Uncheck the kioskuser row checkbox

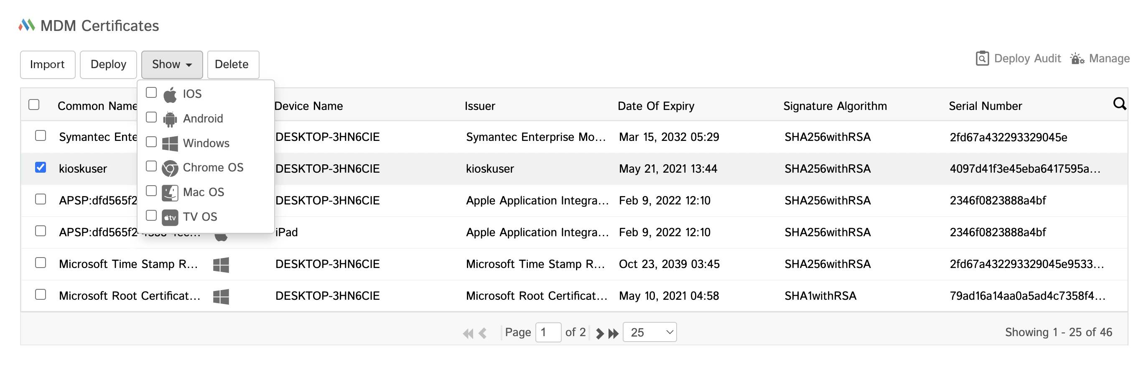[41, 167]
